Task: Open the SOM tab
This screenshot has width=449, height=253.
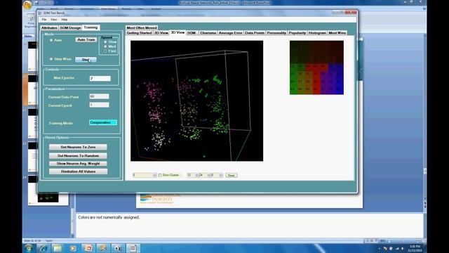Action: coord(192,33)
